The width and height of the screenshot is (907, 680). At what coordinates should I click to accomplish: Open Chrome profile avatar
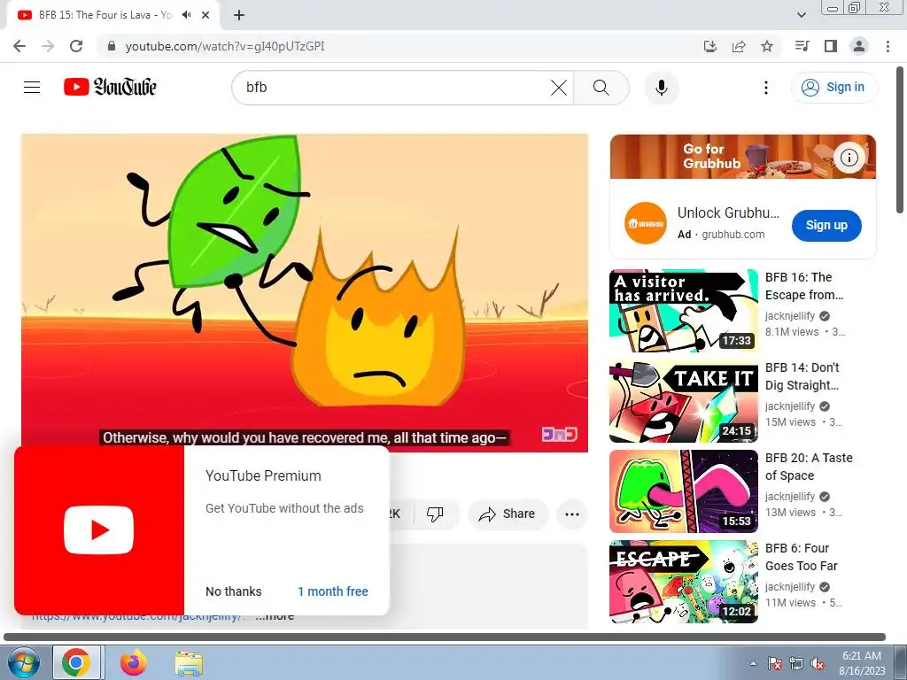pos(859,46)
